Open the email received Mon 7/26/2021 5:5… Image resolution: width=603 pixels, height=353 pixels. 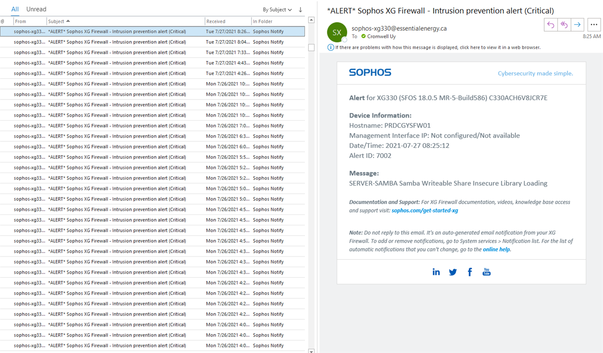pyautogui.click(x=152, y=157)
